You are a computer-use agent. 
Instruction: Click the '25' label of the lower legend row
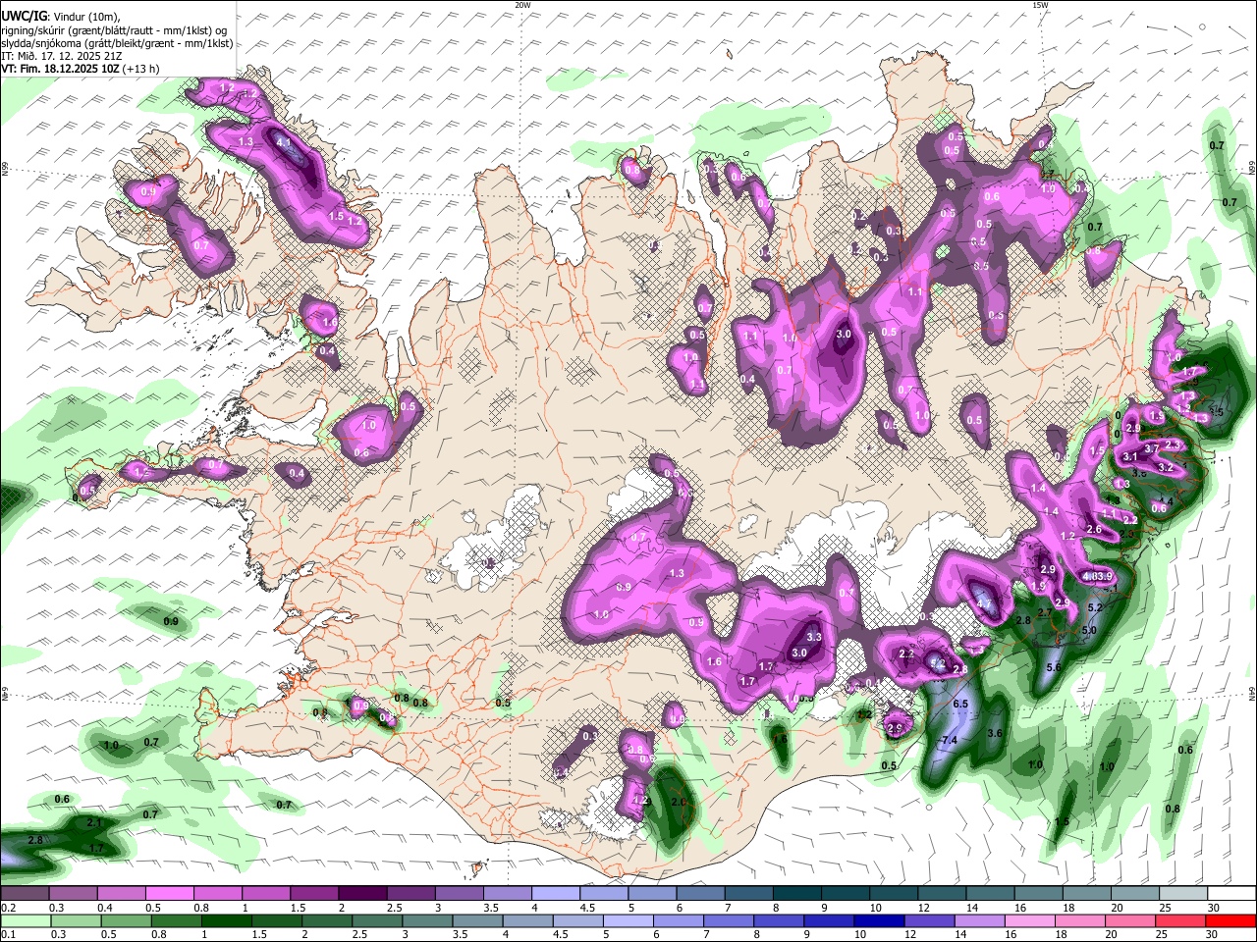1164,935
